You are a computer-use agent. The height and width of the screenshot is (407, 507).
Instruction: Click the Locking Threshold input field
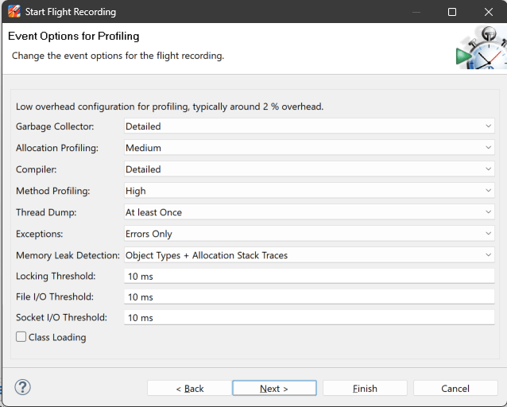[x=309, y=276]
